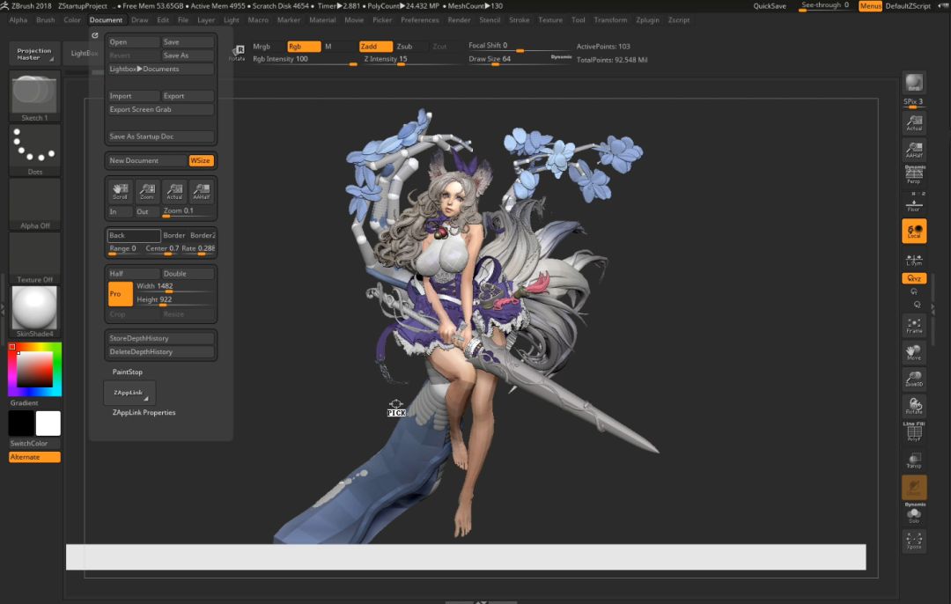Toggle the Zadd button
Viewport: 951px width, 604px height.
375,46
